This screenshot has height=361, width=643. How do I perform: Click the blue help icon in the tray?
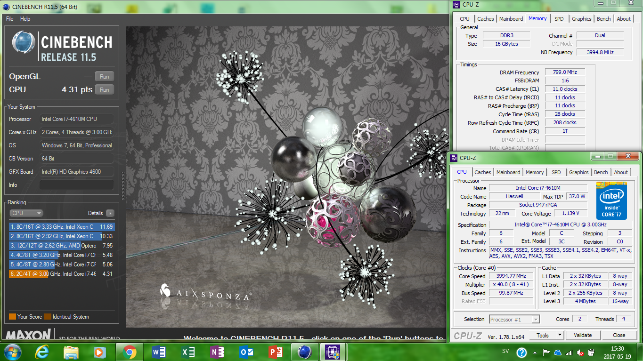click(521, 352)
